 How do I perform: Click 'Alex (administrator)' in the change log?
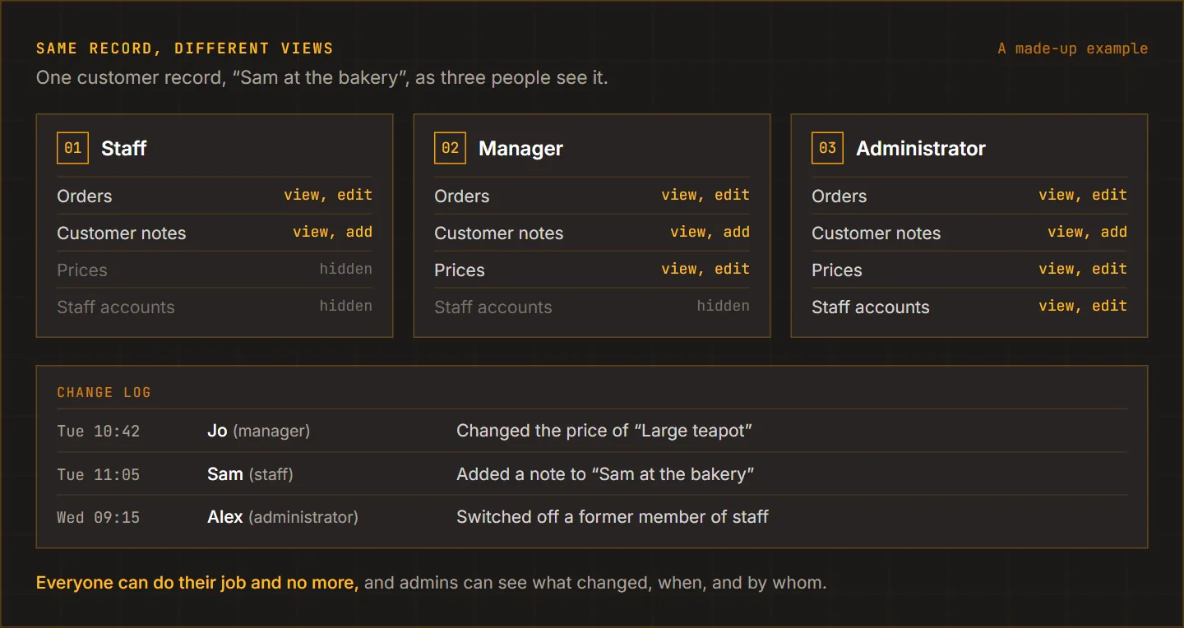[x=283, y=517]
